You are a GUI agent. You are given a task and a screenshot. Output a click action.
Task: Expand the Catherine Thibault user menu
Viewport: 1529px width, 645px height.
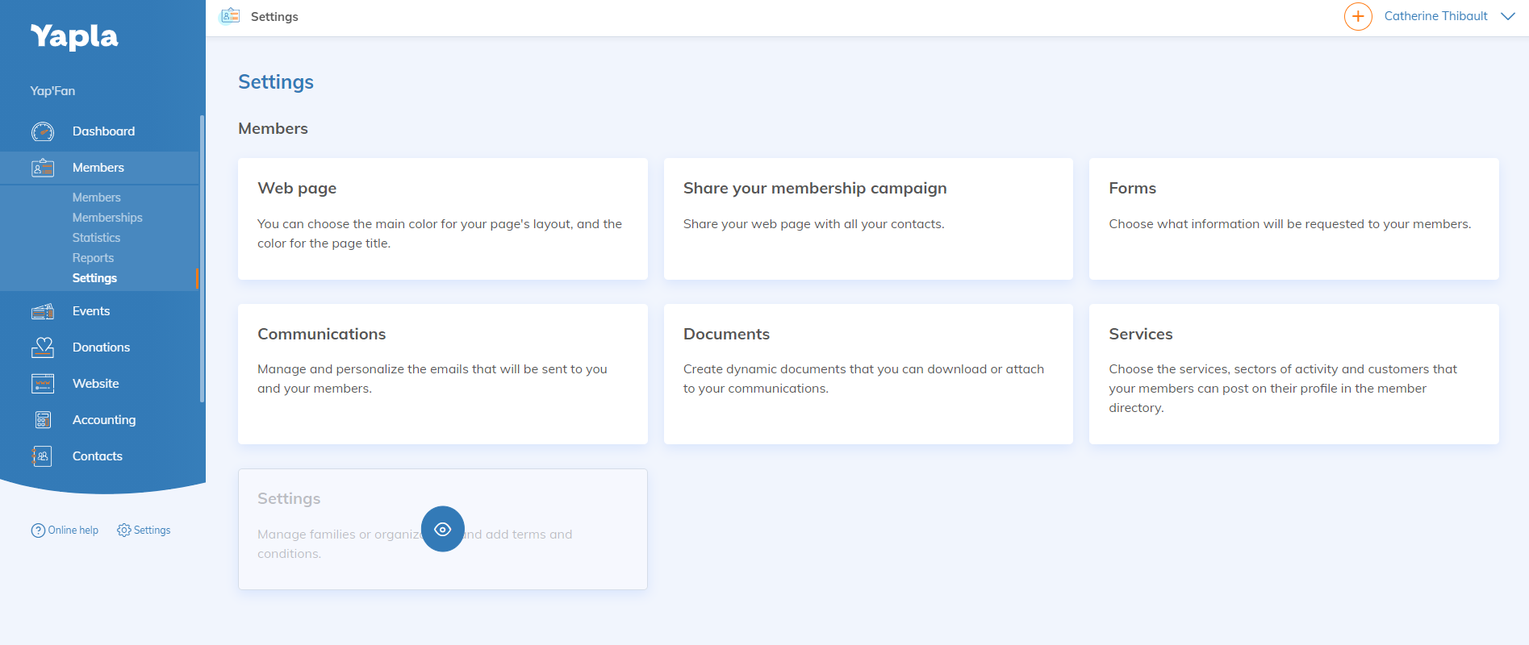coord(1507,16)
